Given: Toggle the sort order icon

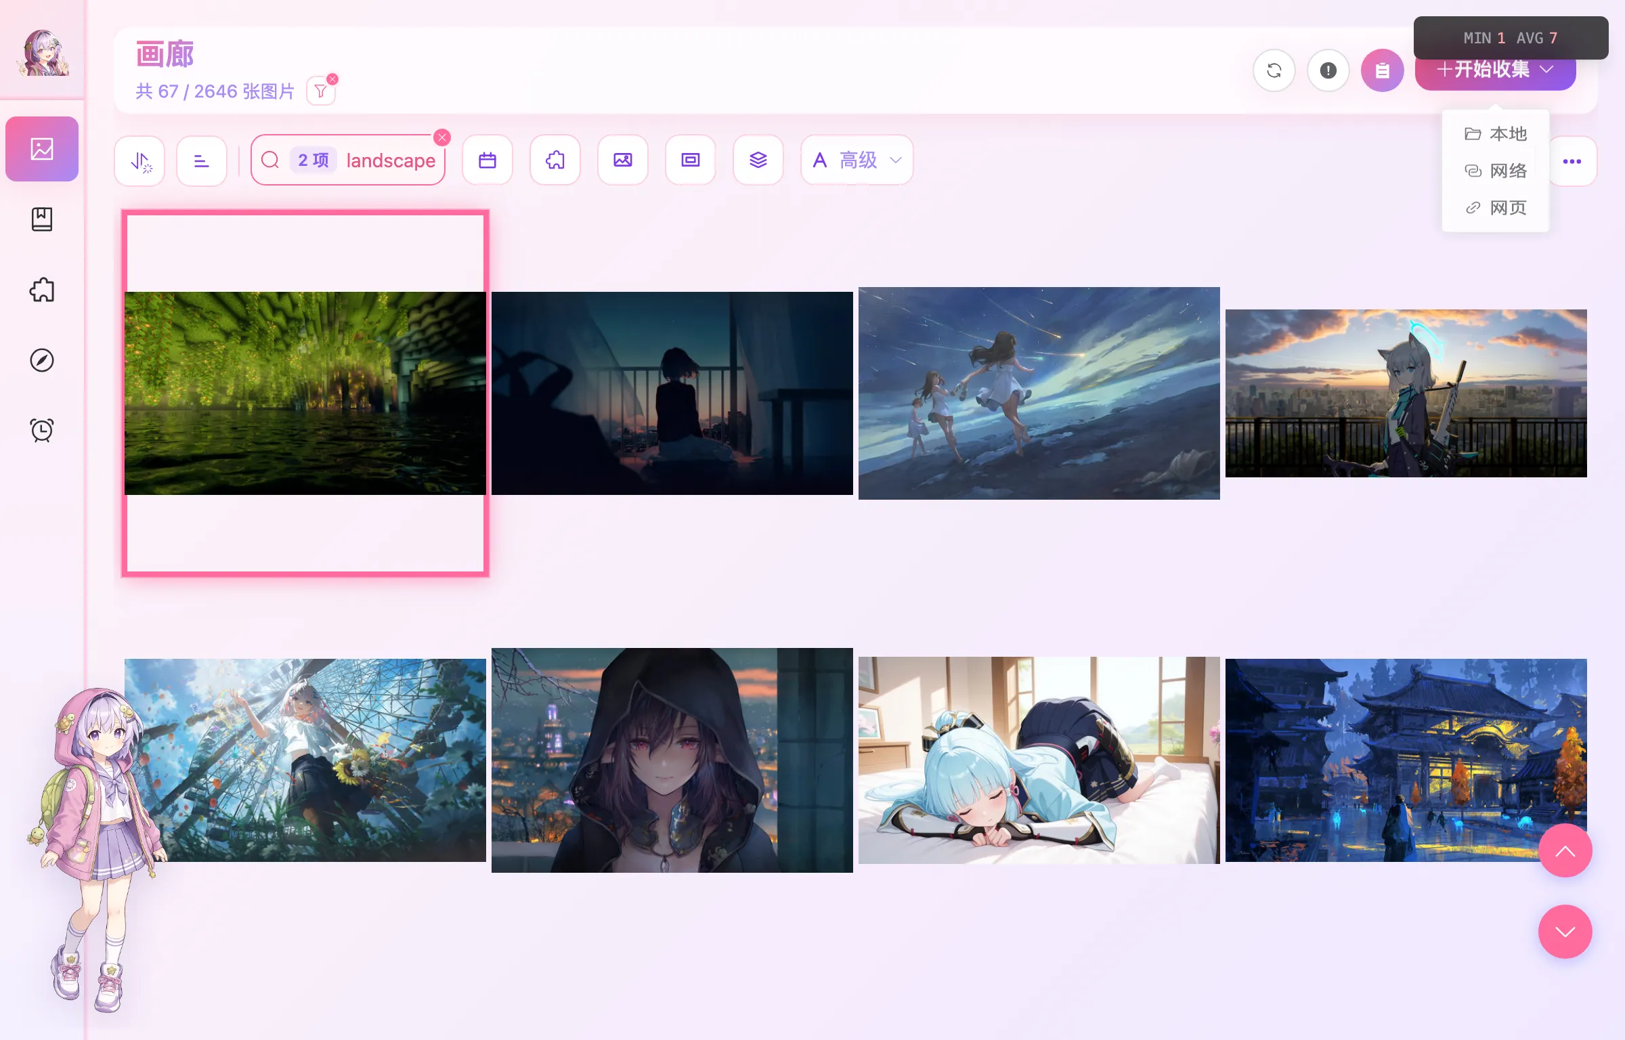Looking at the screenshot, I should pos(139,160).
